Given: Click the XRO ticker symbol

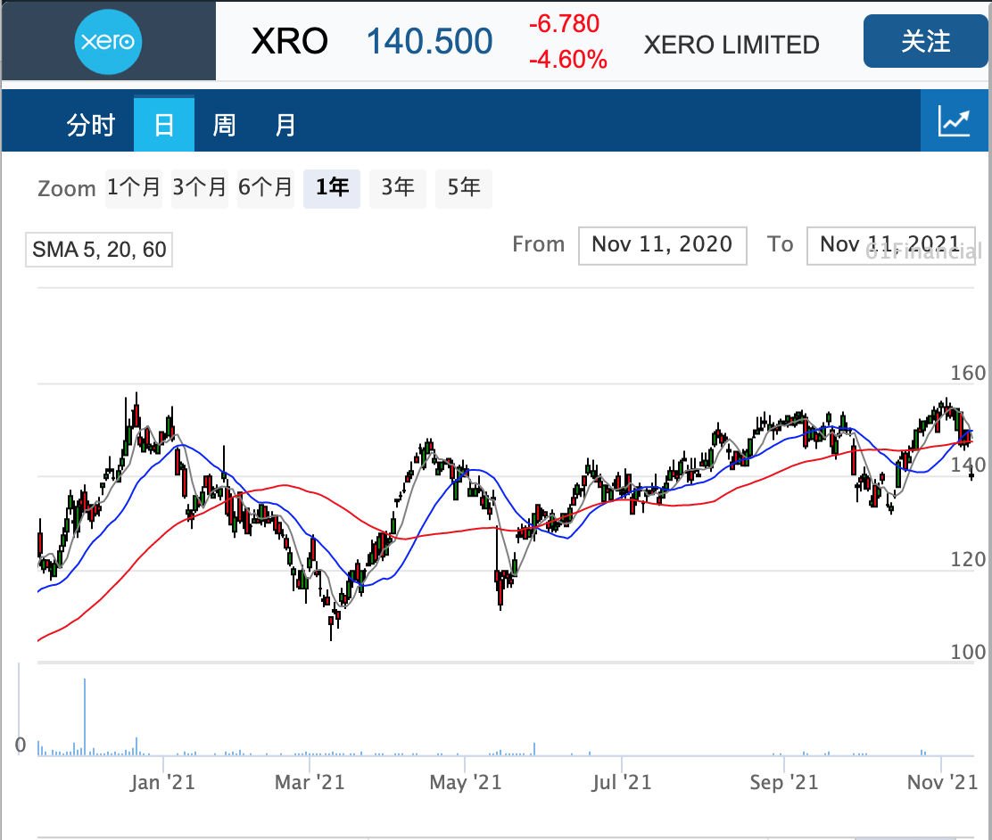Looking at the screenshot, I should point(289,42).
